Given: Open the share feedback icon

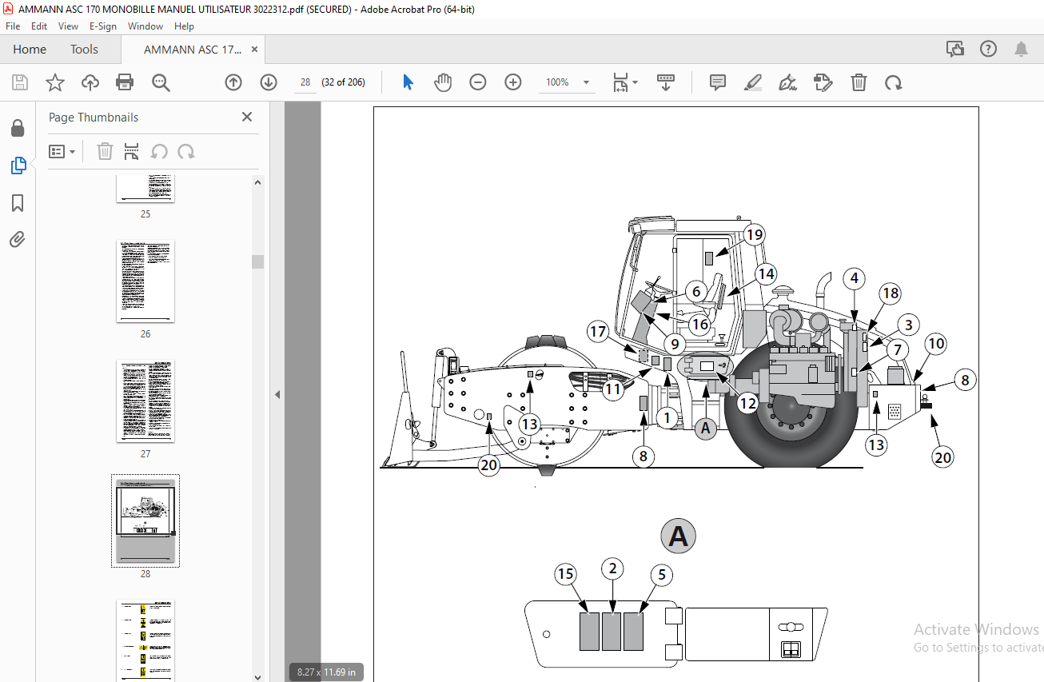Looking at the screenshot, I should tap(955, 50).
